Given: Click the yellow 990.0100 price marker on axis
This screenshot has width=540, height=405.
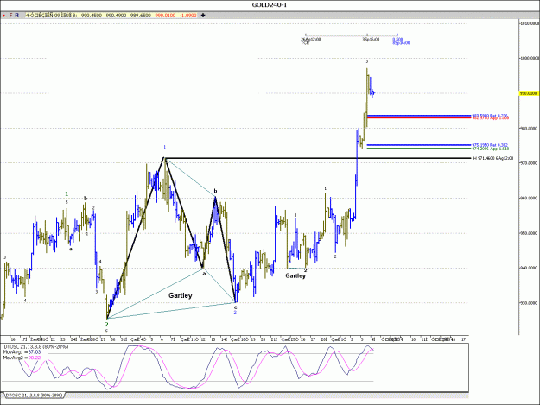Looking at the screenshot, I should 529,93.
